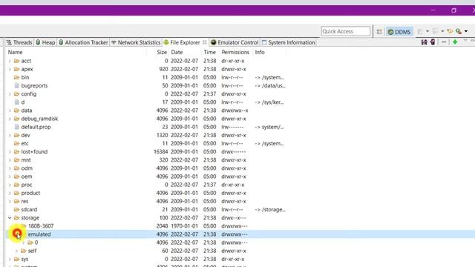The height and width of the screenshot is (267, 475).
Task: Select the lost+found folder name
Action: click(x=34, y=151)
